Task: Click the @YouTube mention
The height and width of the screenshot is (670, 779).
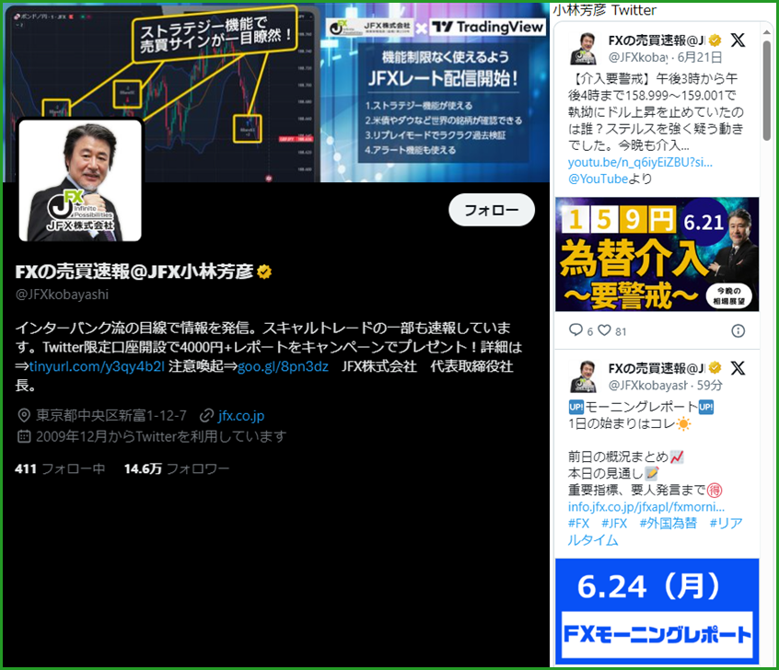Action: (599, 179)
